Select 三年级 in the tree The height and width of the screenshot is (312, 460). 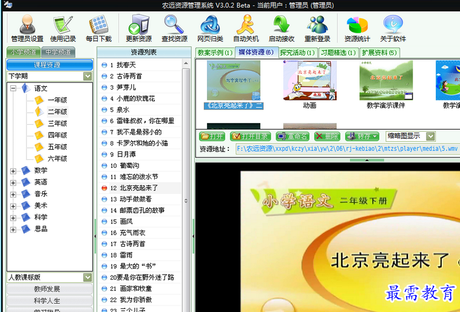coord(57,124)
